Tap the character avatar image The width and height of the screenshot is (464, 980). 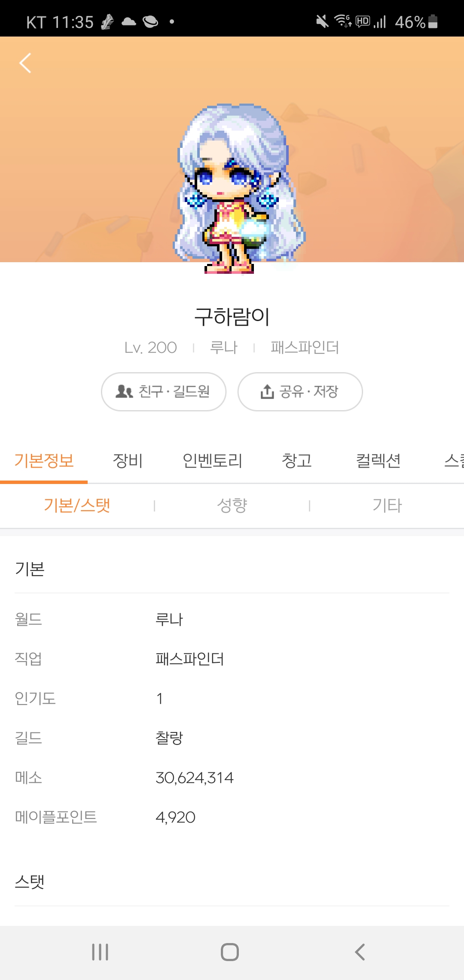[234, 189]
